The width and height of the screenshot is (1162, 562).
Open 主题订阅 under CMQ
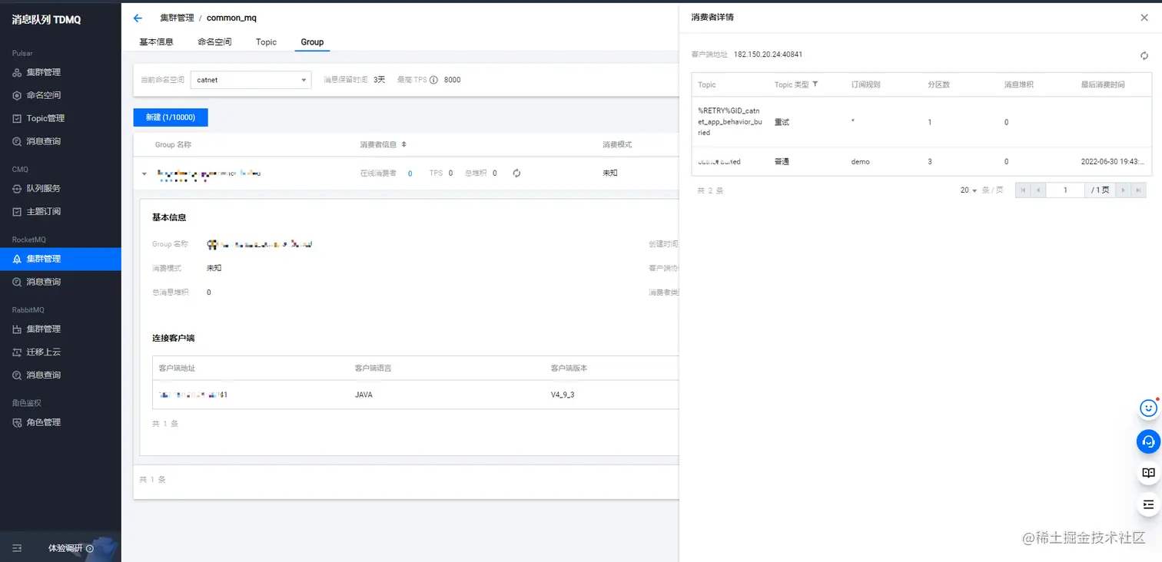pos(43,211)
